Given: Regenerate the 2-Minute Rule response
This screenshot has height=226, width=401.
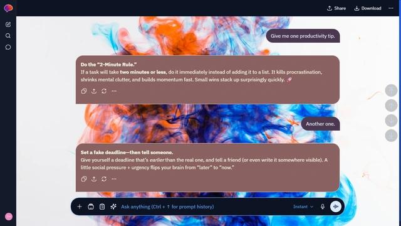Looking at the screenshot, I should [104, 91].
